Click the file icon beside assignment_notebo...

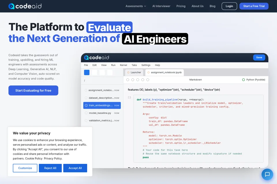86,90
